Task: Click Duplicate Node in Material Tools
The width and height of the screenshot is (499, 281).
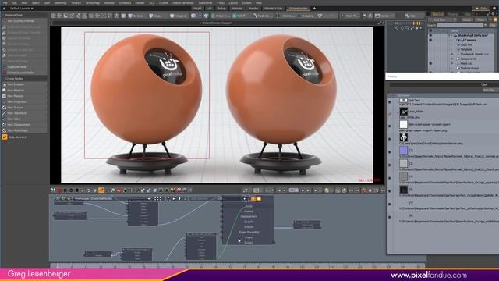Action: pyautogui.click(x=25, y=67)
